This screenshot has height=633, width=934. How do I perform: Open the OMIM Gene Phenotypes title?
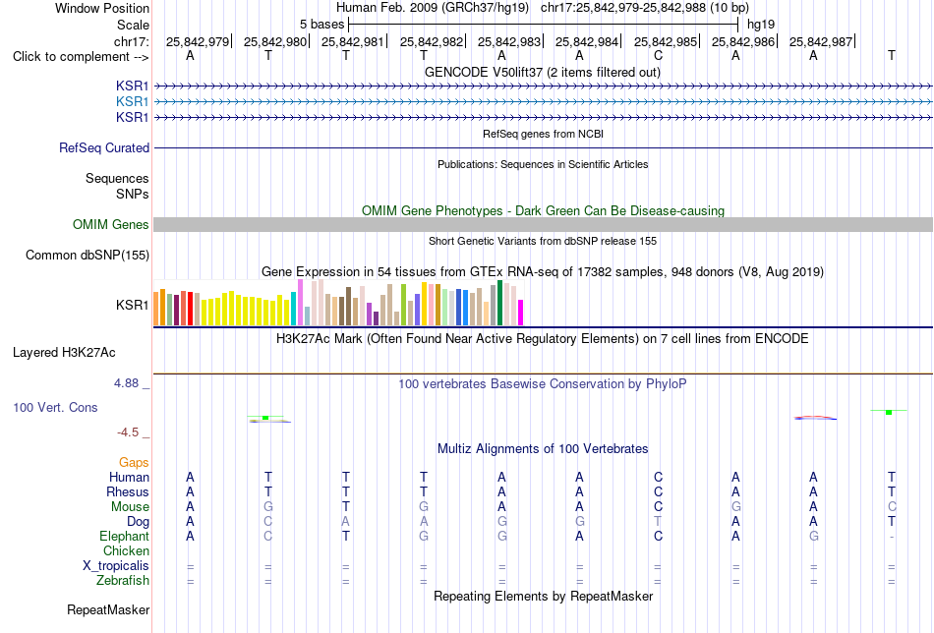point(543,210)
